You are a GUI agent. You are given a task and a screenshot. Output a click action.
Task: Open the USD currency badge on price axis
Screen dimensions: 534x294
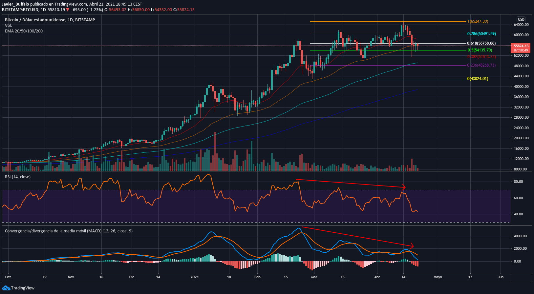tap(521, 19)
